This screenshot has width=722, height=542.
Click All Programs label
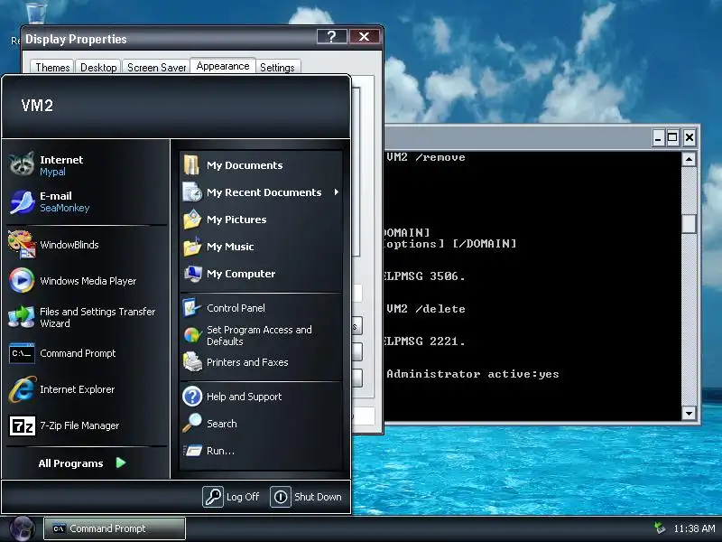pyautogui.click(x=71, y=463)
